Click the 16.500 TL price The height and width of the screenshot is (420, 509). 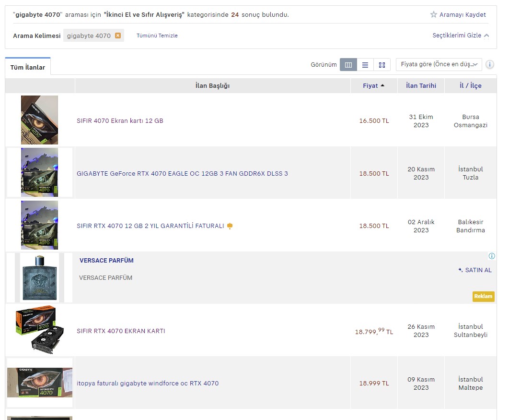click(374, 120)
